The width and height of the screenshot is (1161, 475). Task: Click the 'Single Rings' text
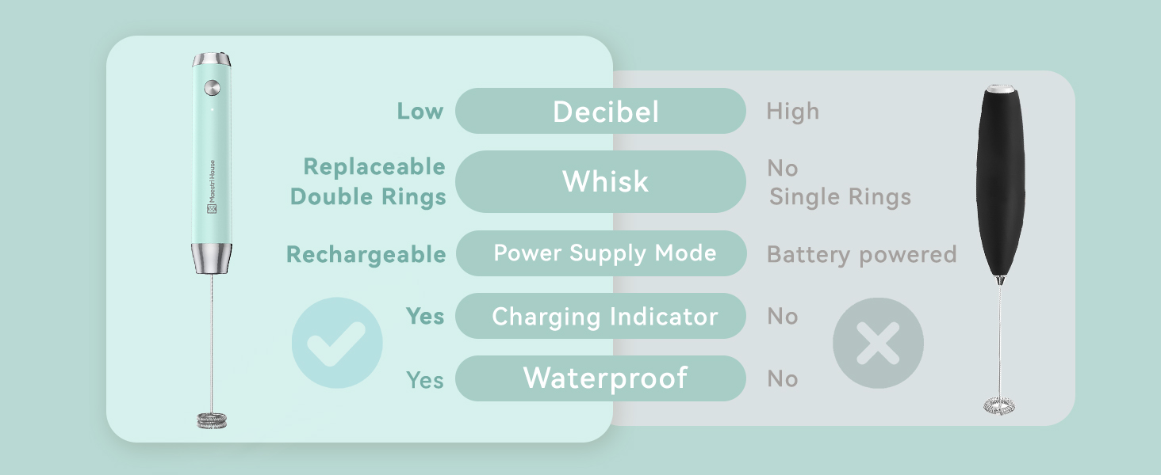coord(840,196)
